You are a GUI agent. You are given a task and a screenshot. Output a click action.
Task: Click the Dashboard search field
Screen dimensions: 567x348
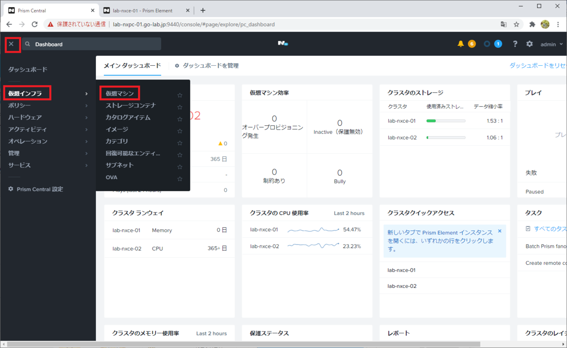pyautogui.click(x=91, y=44)
